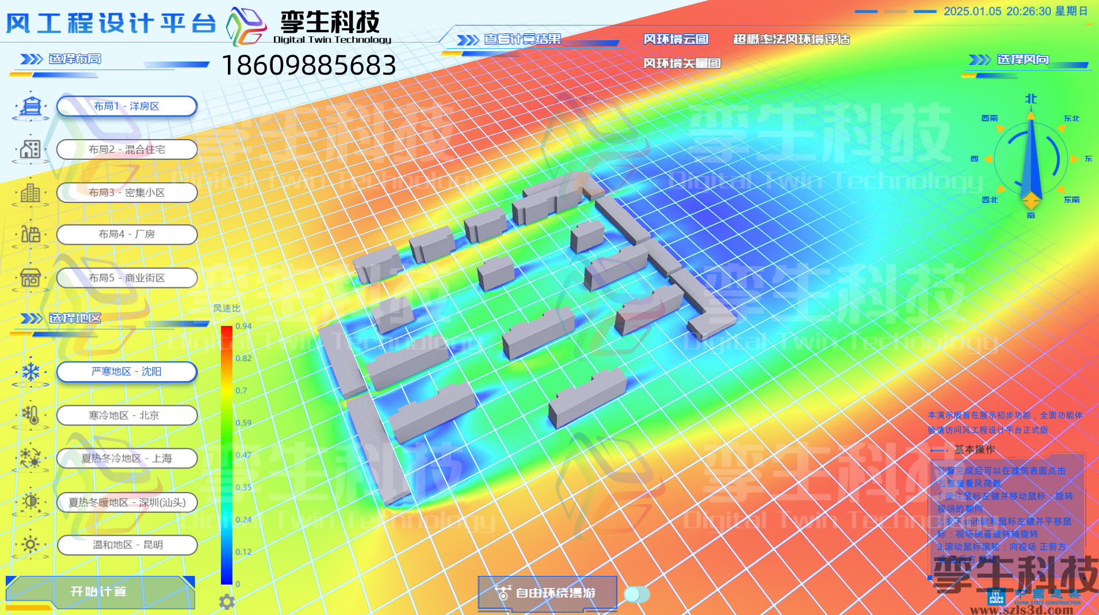This screenshot has height=615, width=1099.
Task: Click the wind speed ratio color bar
Action: tap(227, 455)
